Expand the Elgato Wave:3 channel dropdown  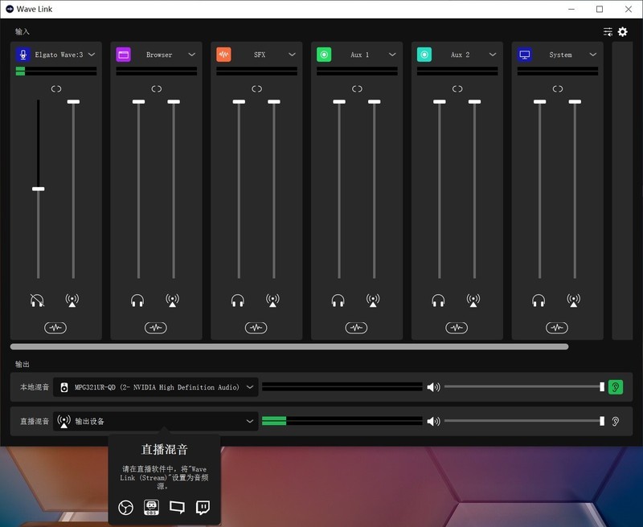click(x=92, y=55)
